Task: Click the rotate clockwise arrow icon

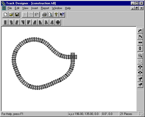Action: (140, 31)
